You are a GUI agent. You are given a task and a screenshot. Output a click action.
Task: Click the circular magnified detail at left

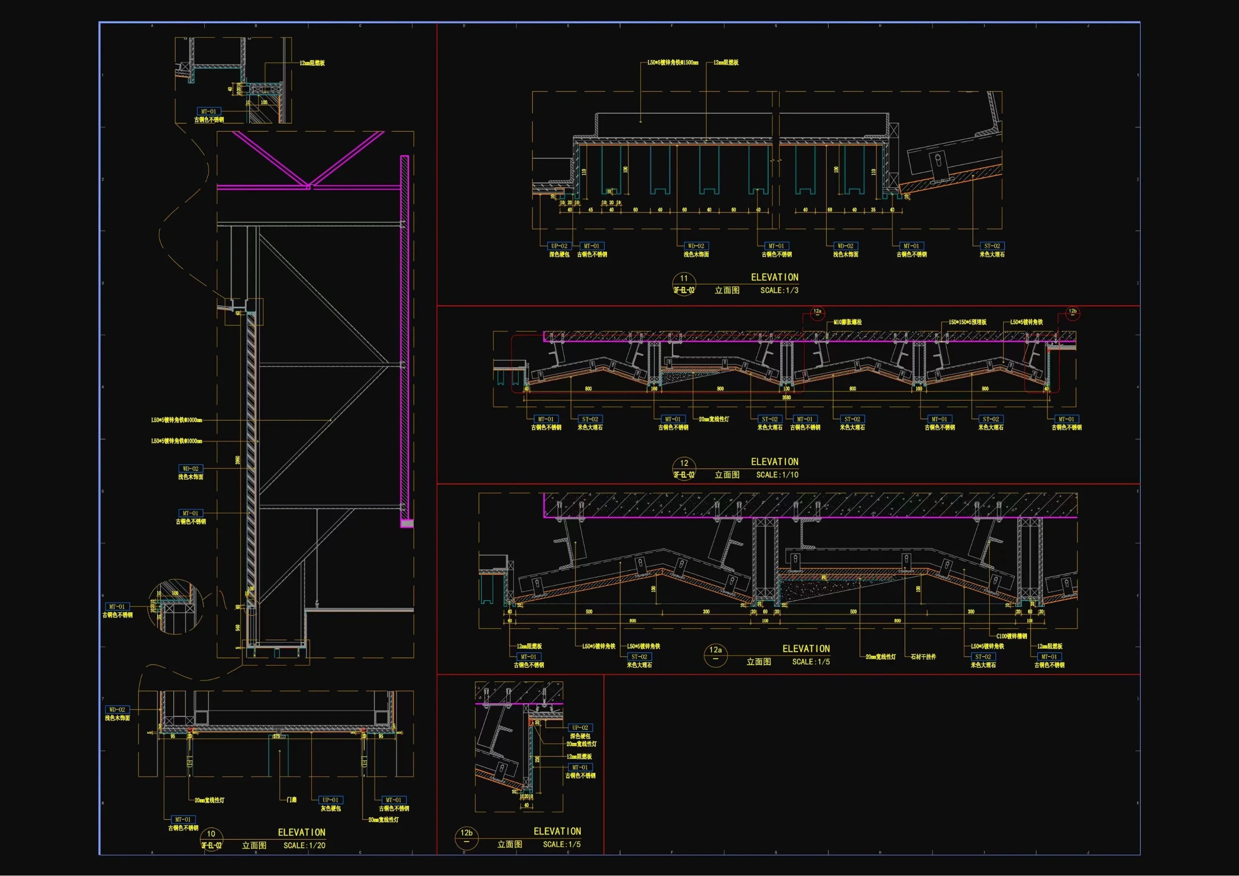pyautogui.click(x=175, y=607)
